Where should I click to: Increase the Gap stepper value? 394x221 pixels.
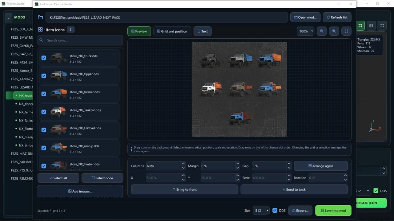[289, 164]
